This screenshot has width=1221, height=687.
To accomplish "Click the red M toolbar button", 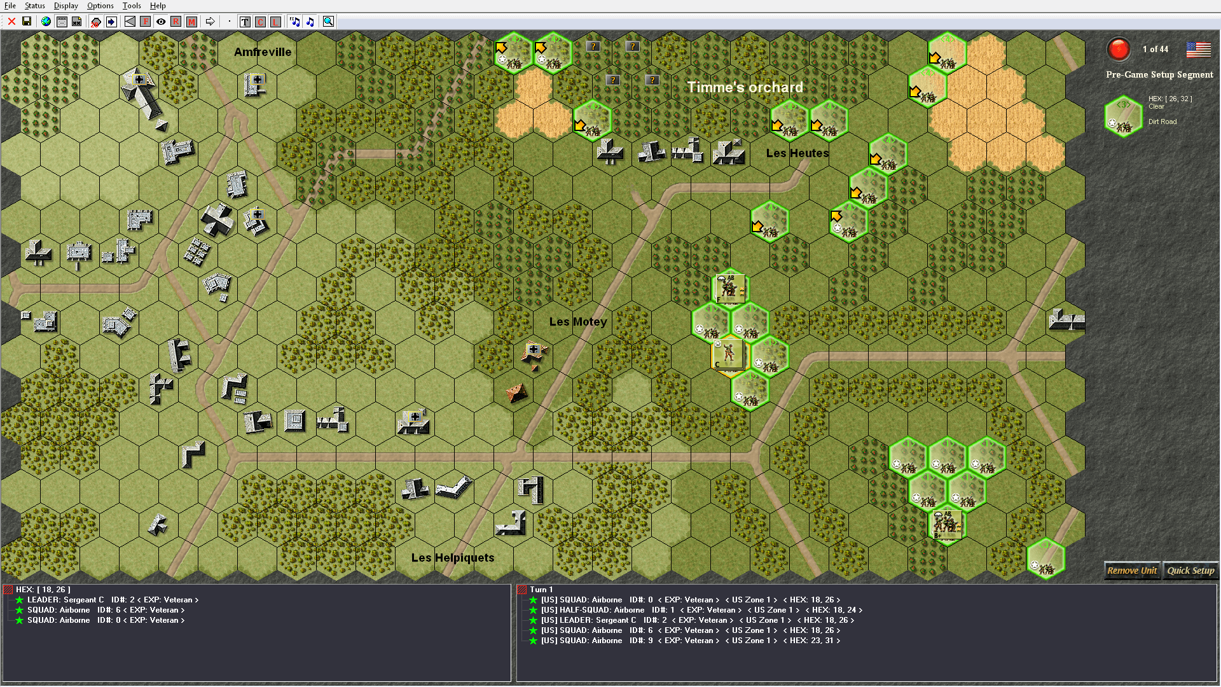I will pos(191,22).
